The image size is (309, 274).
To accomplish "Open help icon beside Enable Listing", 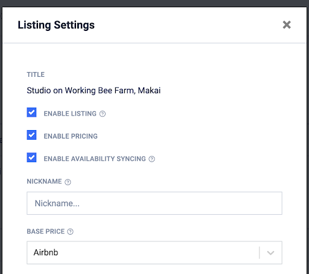I will pos(103,114).
